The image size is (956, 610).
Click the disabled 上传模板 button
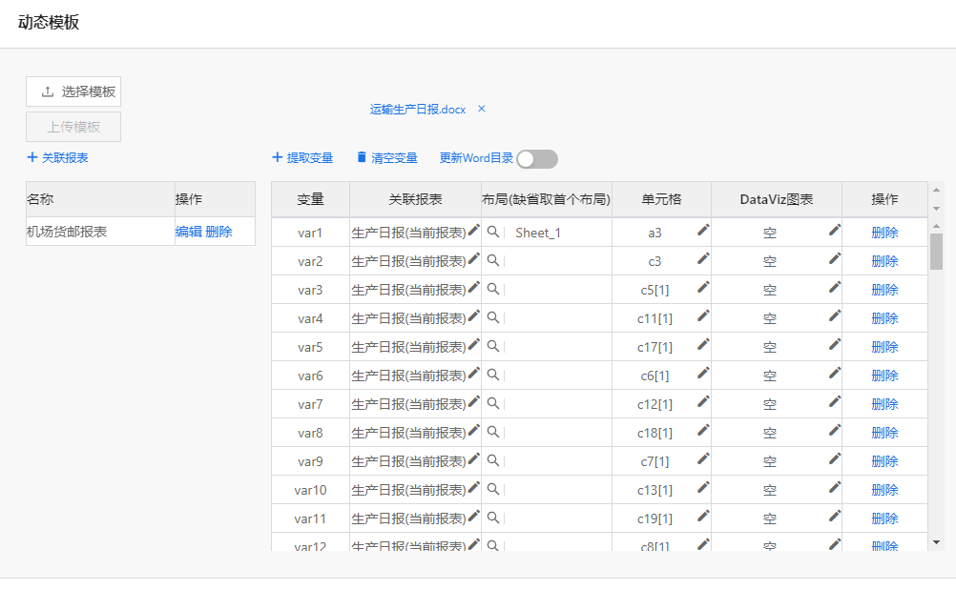(73, 127)
